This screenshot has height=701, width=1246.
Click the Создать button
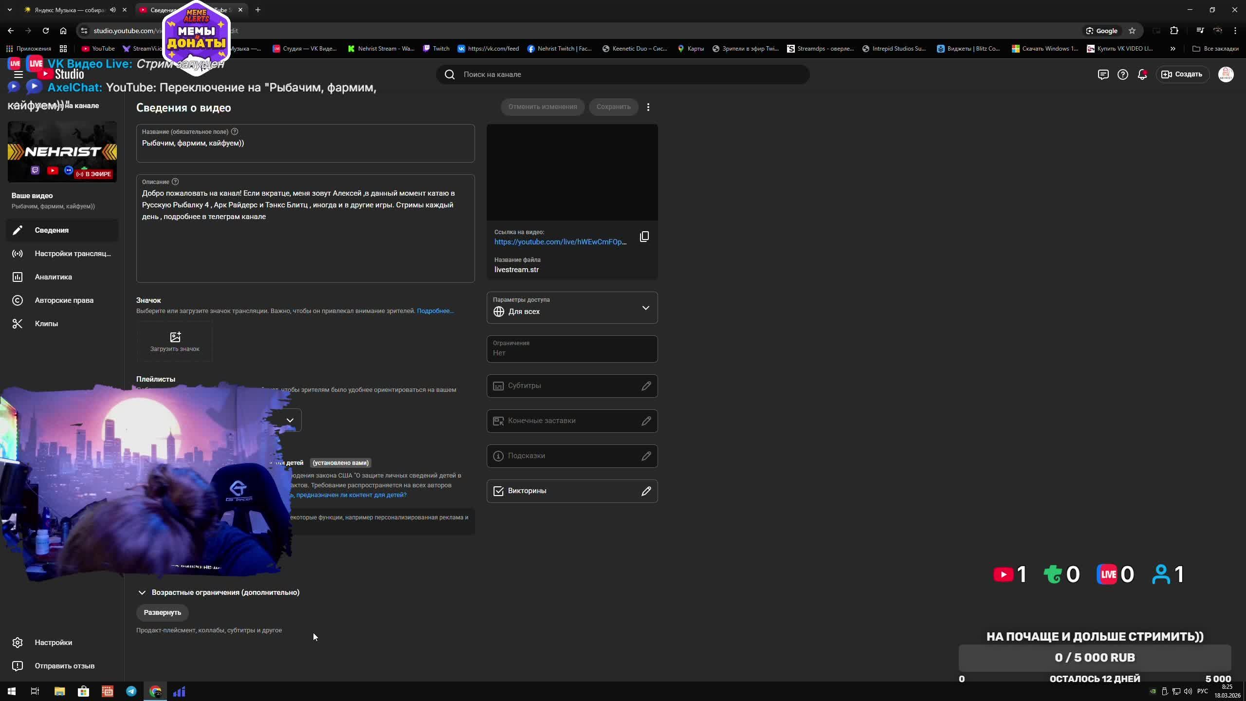(1182, 74)
